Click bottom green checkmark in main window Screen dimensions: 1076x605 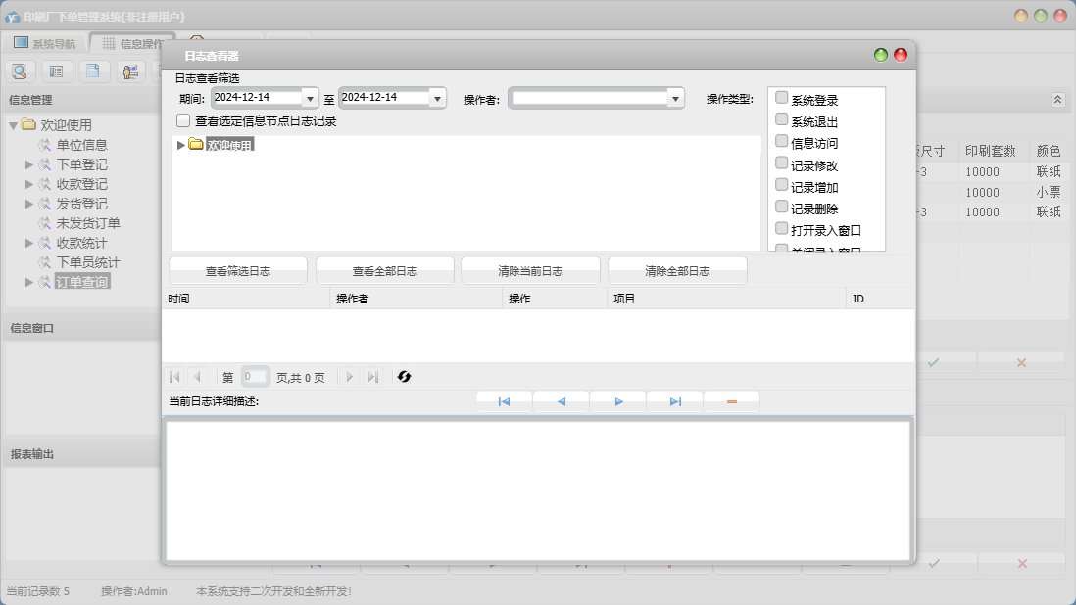934,563
